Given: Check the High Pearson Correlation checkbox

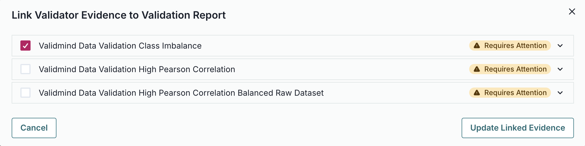Looking at the screenshot, I should pos(26,69).
